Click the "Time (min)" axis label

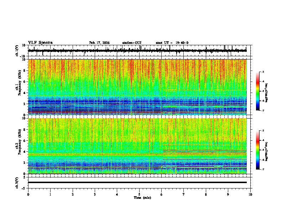142,198
